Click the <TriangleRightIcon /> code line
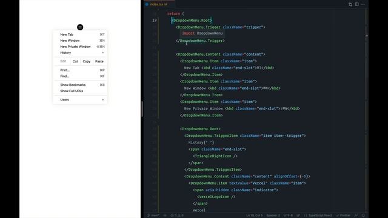The width and height of the screenshot is (388, 218). [x=215, y=156]
